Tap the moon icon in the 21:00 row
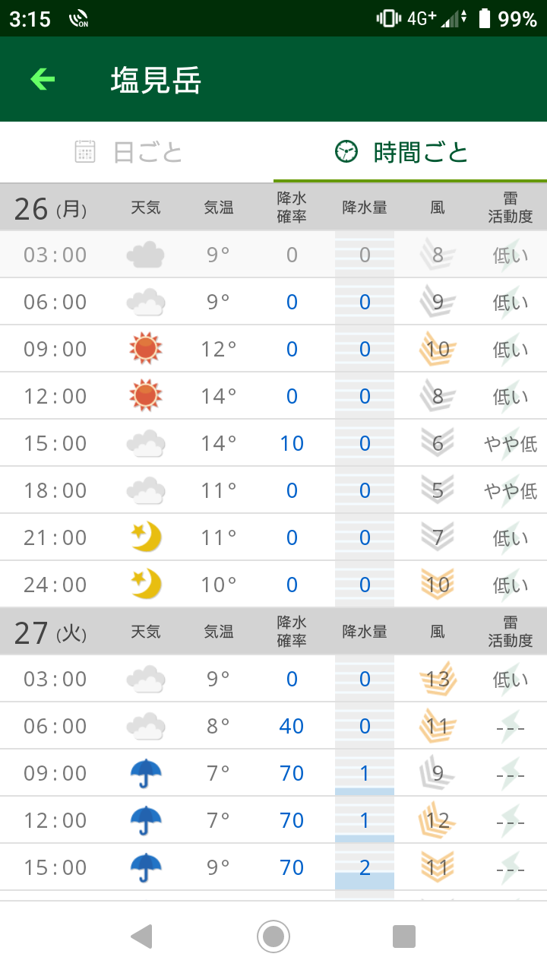 [145, 537]
